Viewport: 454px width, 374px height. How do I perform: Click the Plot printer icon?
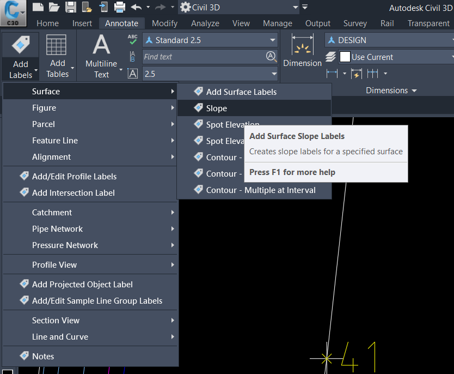coord(120,7)
